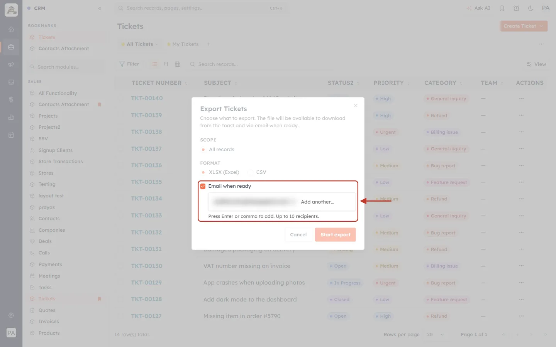Viewport: 556px width, 347px height.
Task: Switch to My Tickets tab
Action: [183, 44]
